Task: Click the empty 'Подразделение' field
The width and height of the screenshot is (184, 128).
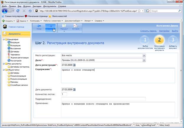Action: [103, 99]
